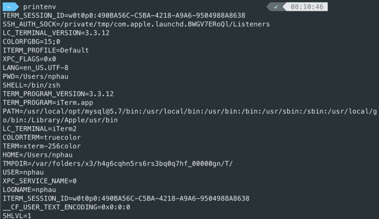Click the TERM_PROGRAM=iTerm.app line
Screen dimensions: 379x219
[x=48, y=102]
